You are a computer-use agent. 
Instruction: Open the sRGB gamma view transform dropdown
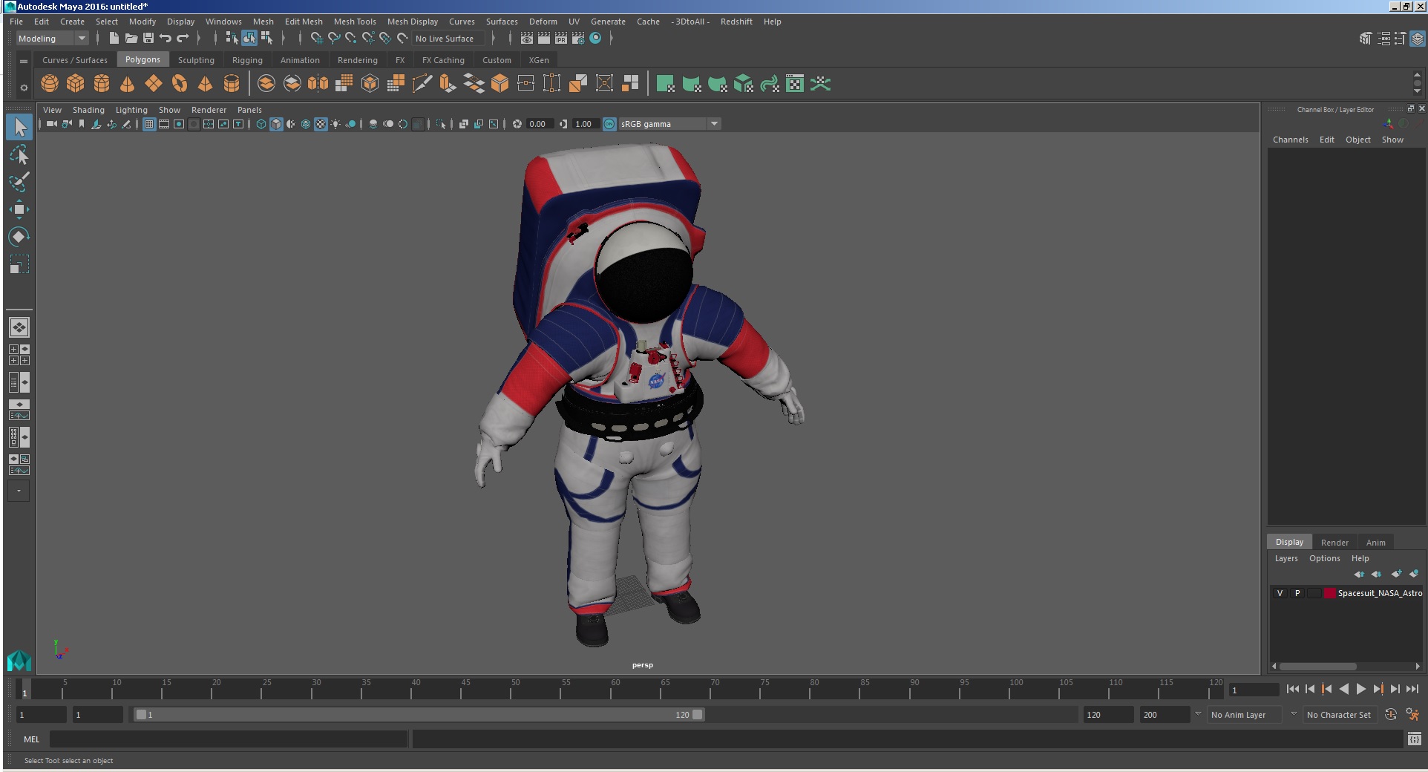coord(670,124)
